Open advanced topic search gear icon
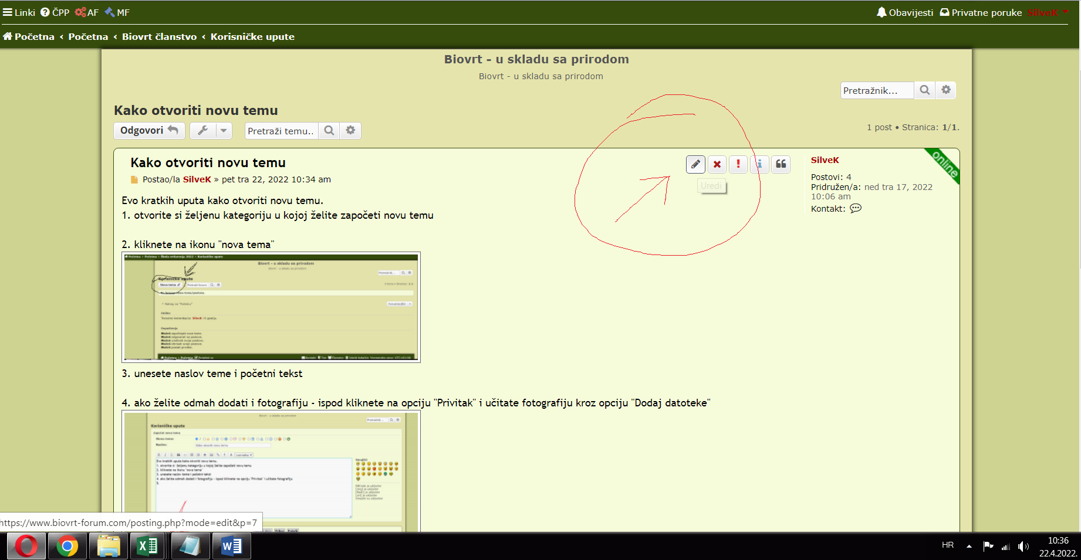Screen dimensions: 1081x560 (x=350, y=131)
